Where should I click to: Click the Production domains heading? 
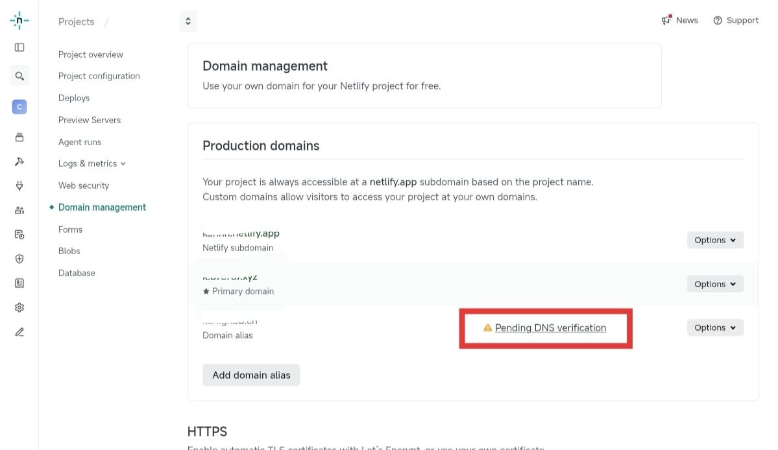click(x=261, y=146)
